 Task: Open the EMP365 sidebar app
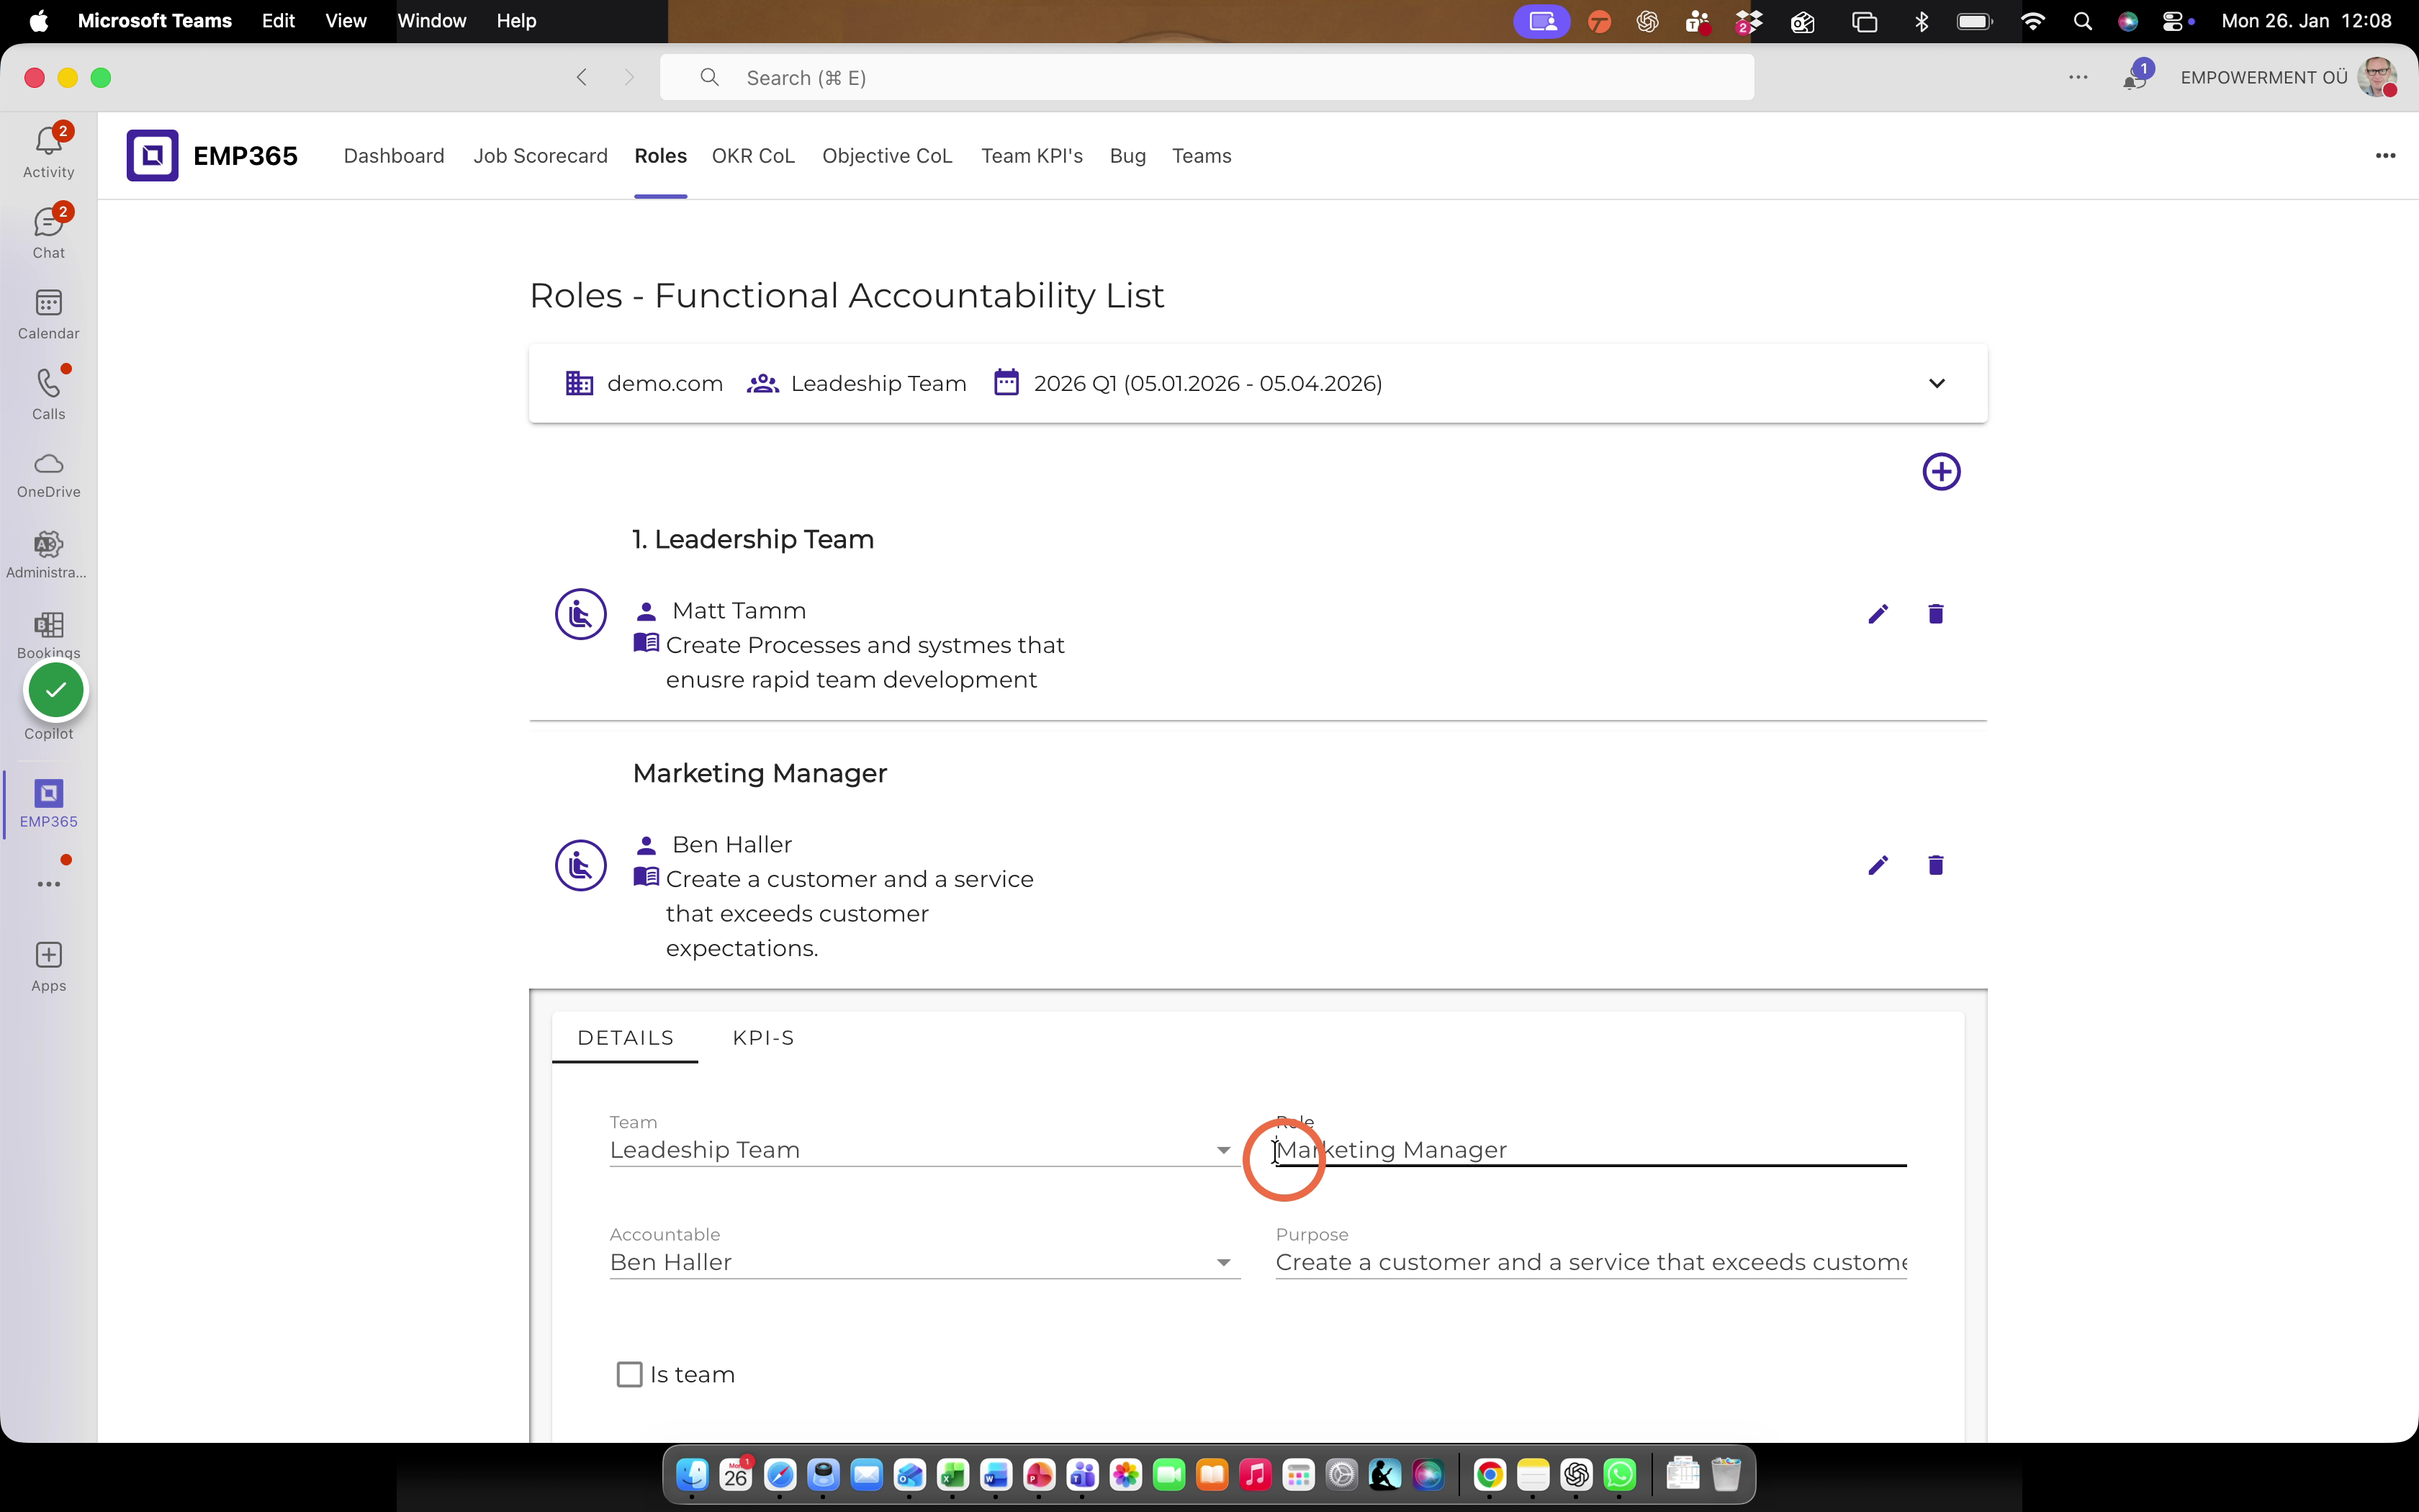(x=48, y=803)
